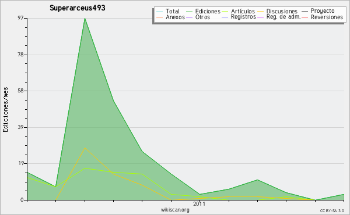350x215 pixels.
Task: Click the red Reversiones legend line
Action: (305, 17)
